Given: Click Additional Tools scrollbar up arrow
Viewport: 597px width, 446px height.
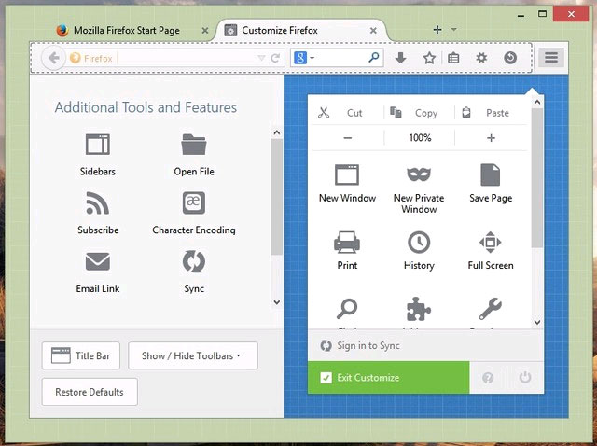Looking at the screenshot, I should pyautogui.click(x=277, y=132).
